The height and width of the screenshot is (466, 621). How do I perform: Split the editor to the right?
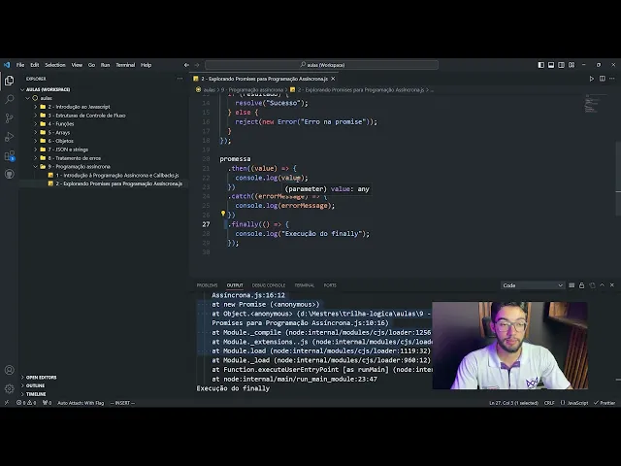(x=602, y=79)
